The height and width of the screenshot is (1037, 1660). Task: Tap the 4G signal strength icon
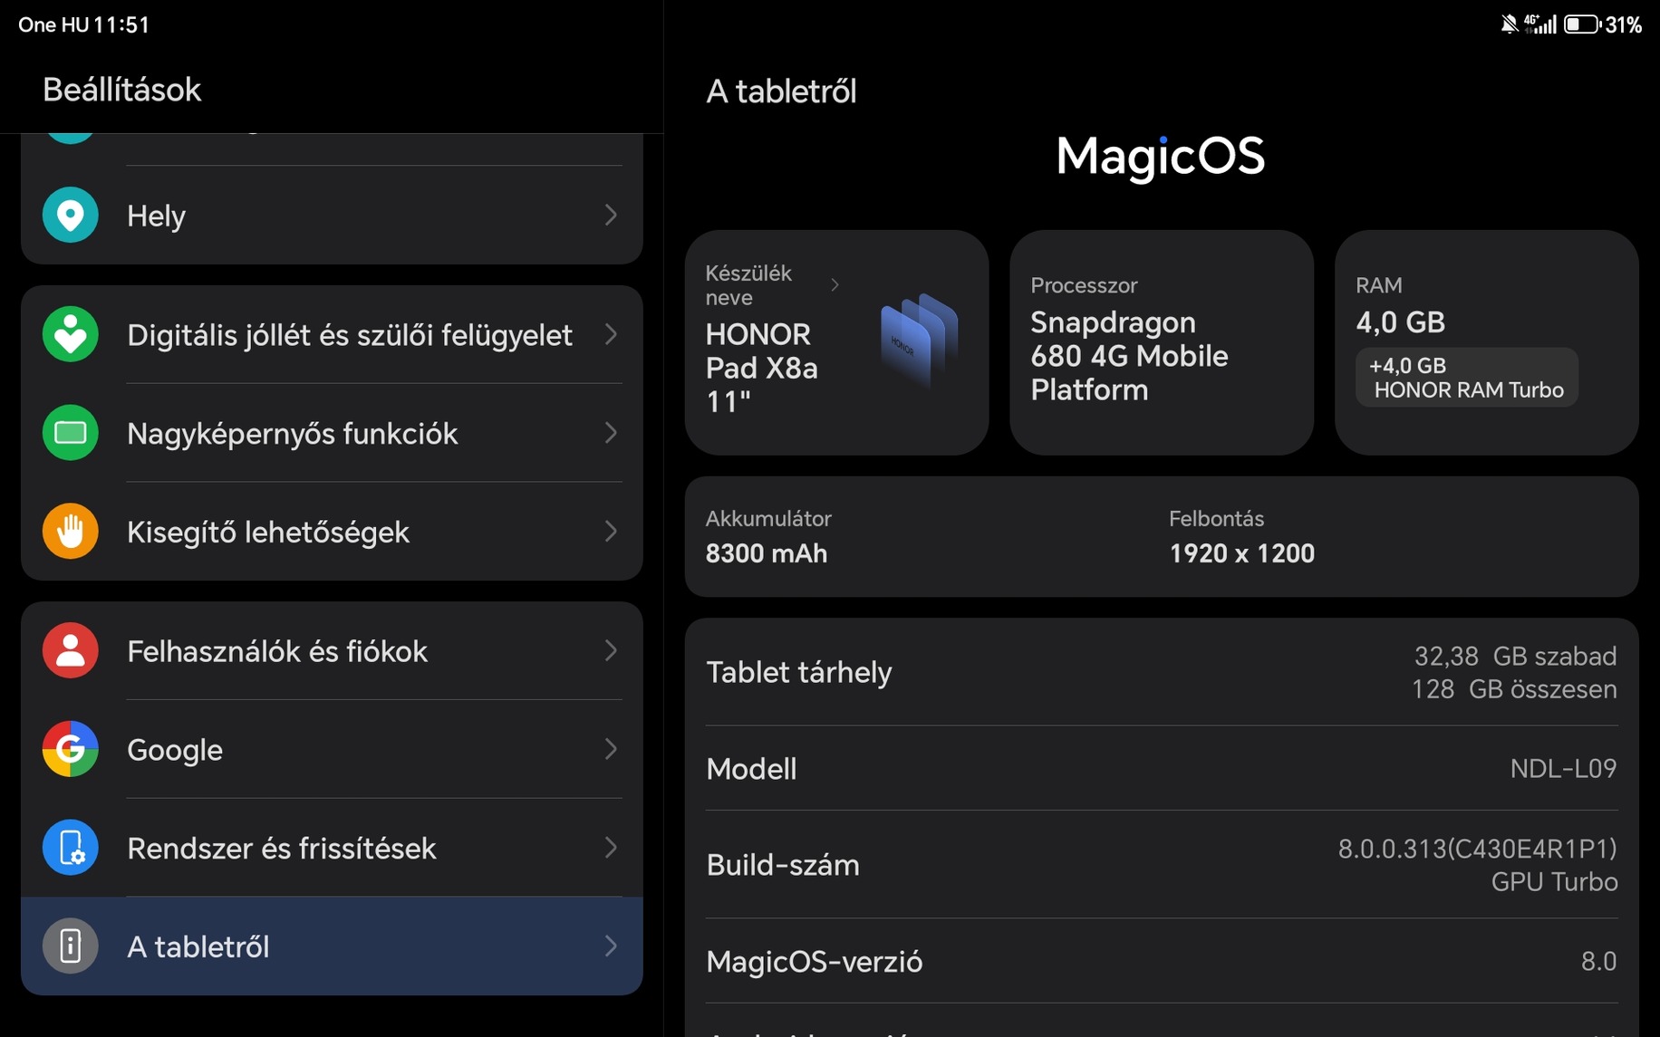1540,24
